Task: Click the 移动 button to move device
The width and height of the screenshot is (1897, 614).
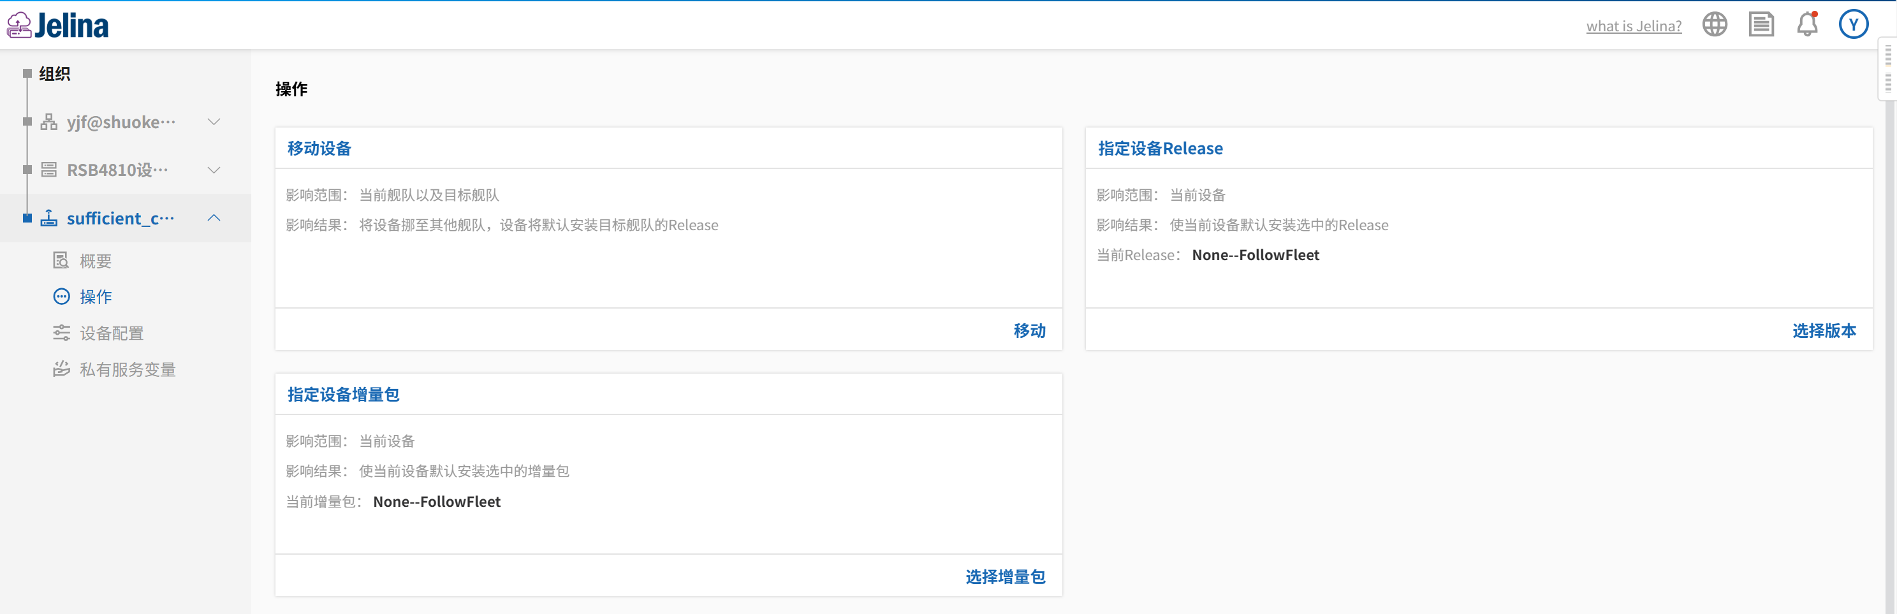Action: (1029, 330)
